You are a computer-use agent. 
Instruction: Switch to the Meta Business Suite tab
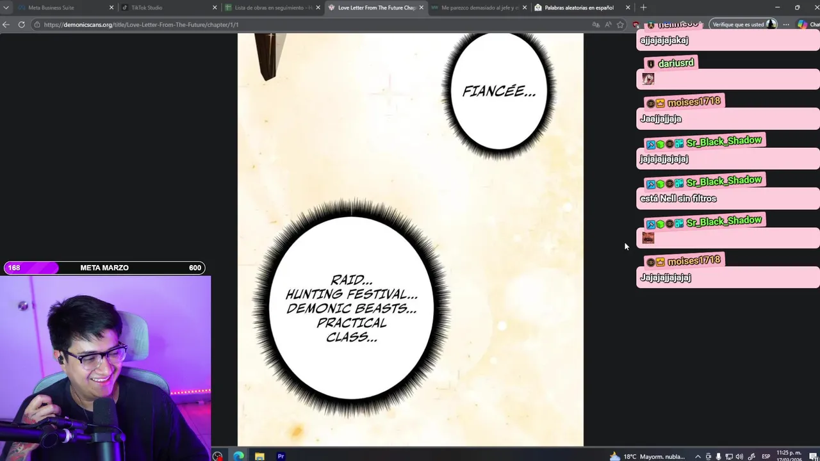[x=64, y=8]
